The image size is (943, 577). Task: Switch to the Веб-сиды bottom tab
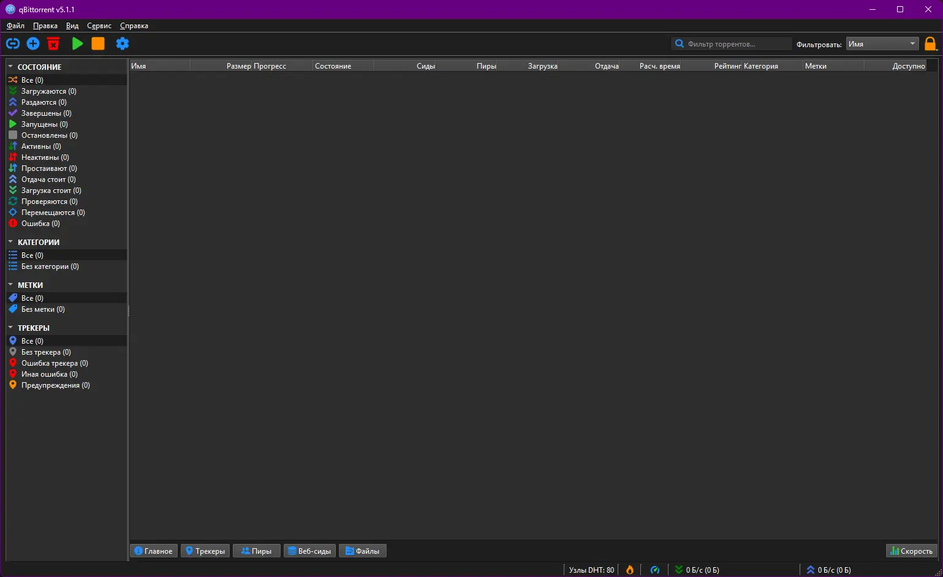(309, 551)
